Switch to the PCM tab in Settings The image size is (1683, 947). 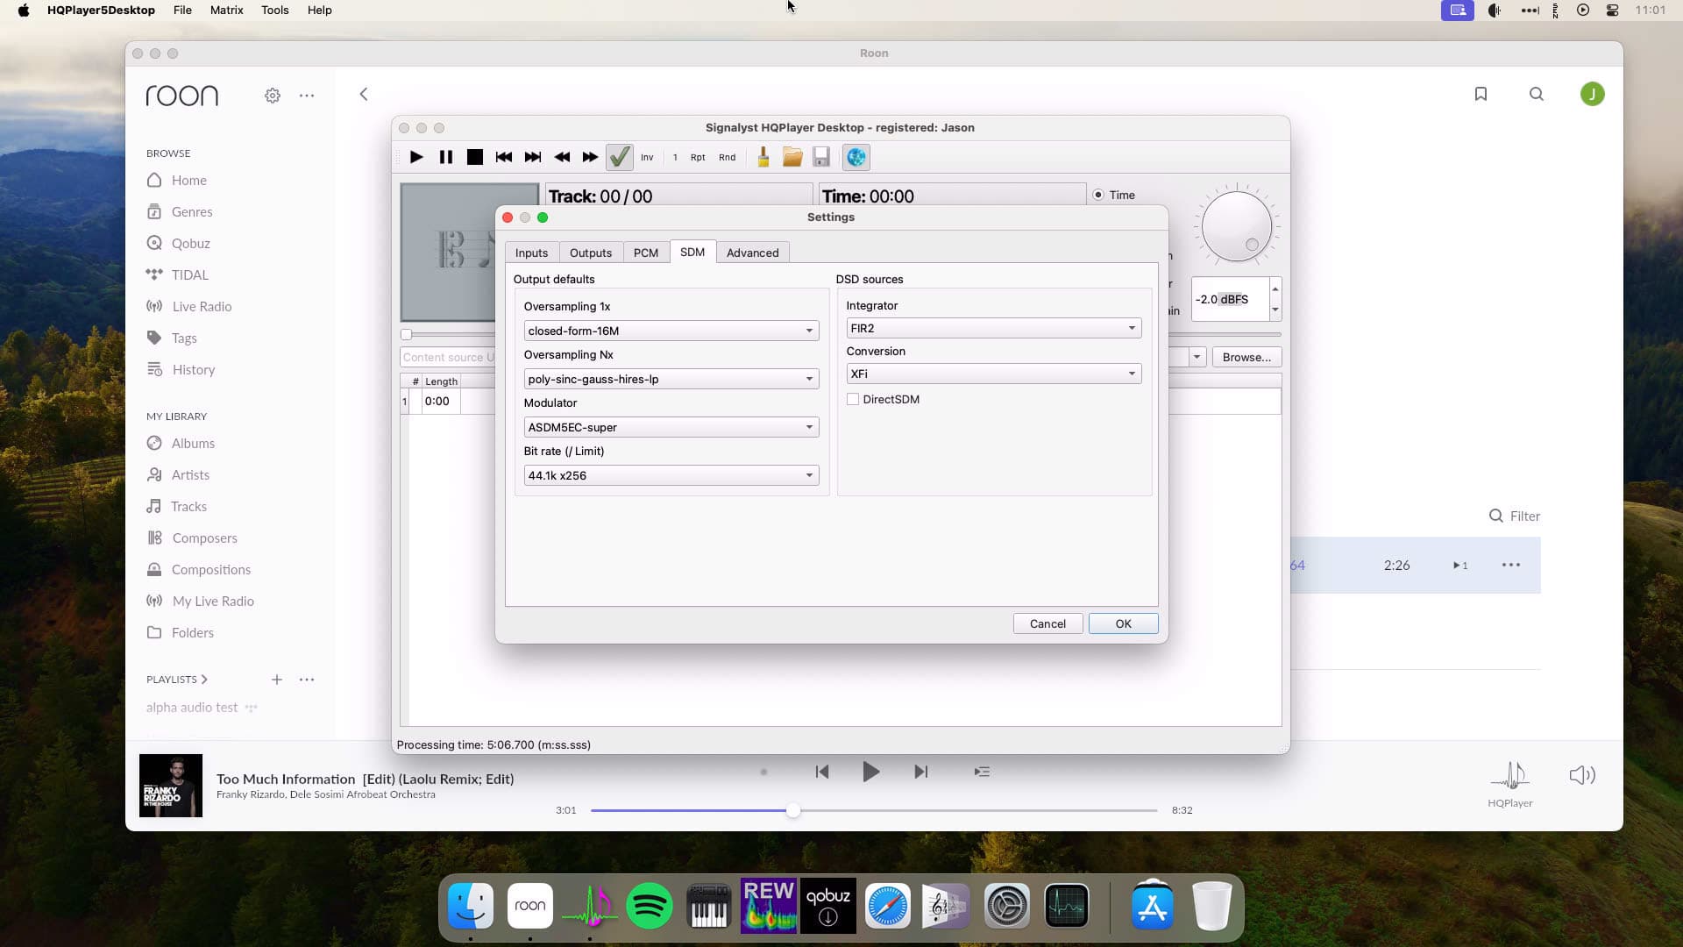coord(646,253)
